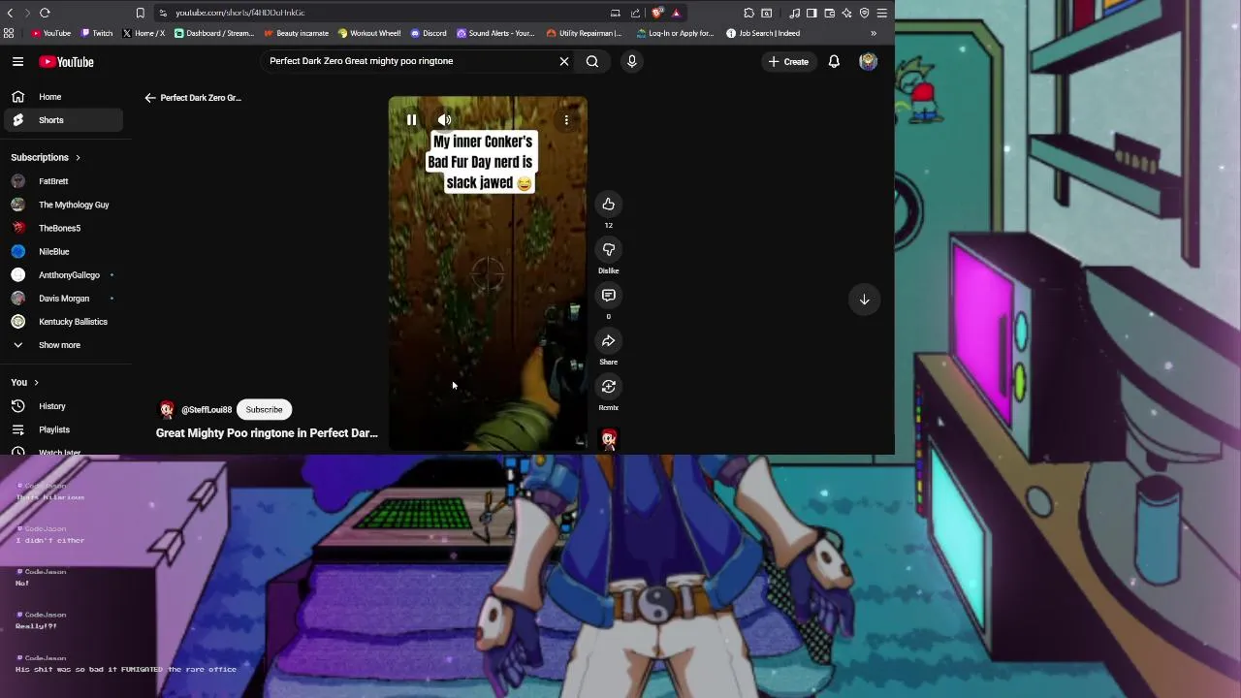The height and width of the screenshot is (698, 1241).
Task: Expand the You section chevron
Action: 36,382
